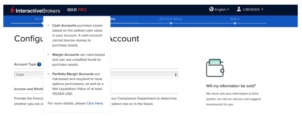The width and height of the screenshot is (302, 117).
Task: Click the IBKR PRO label
Action: (77, 10)
